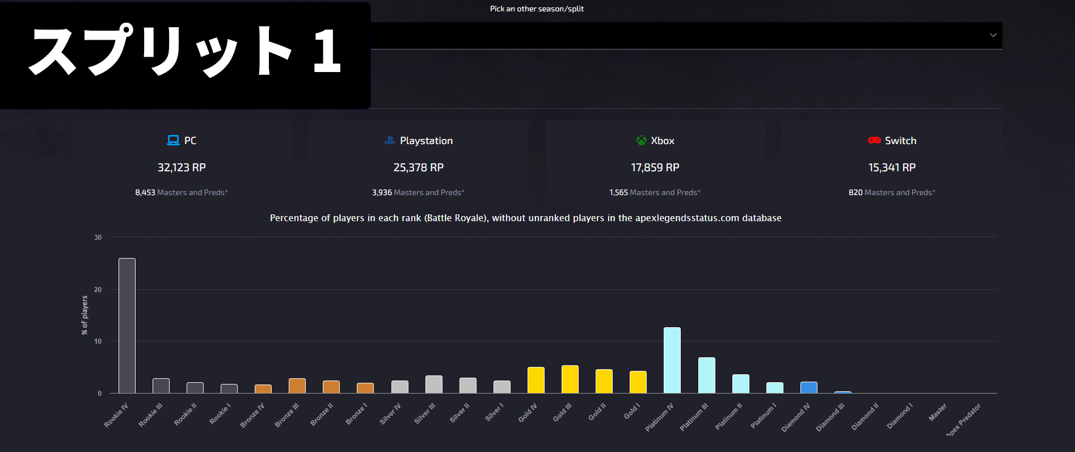The width and height of the screenshot is (1075, 452).
Task: Click the Gold I bar
Action: tap(638, 382)
